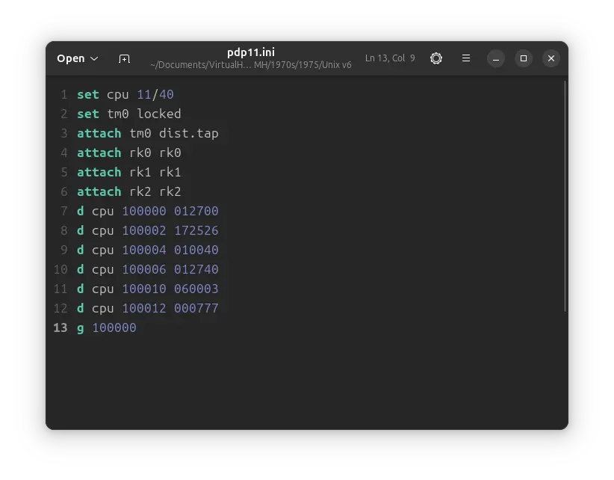The image size is (614, 480).
Task: Create a new tab with the plus icon
Action: (124, 58)
